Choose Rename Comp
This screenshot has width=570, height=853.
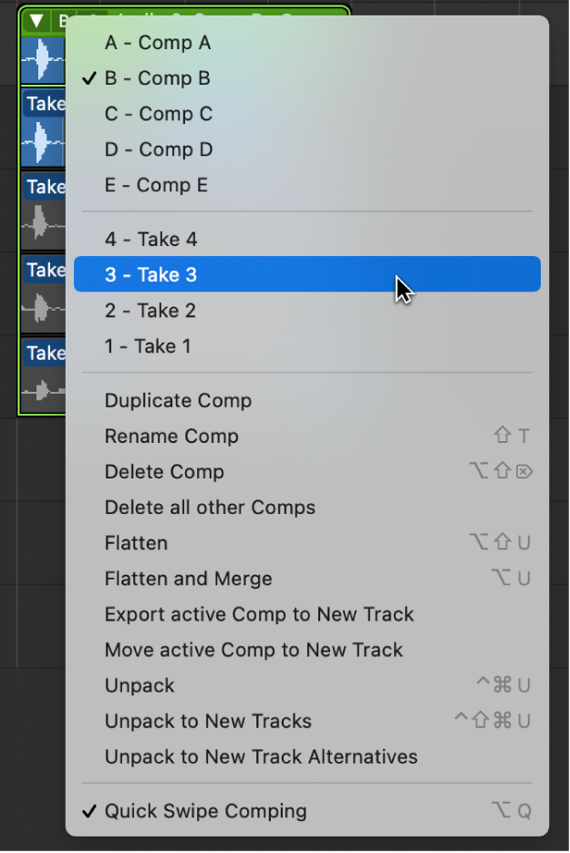pyautogui.click(x=171, y=436)
